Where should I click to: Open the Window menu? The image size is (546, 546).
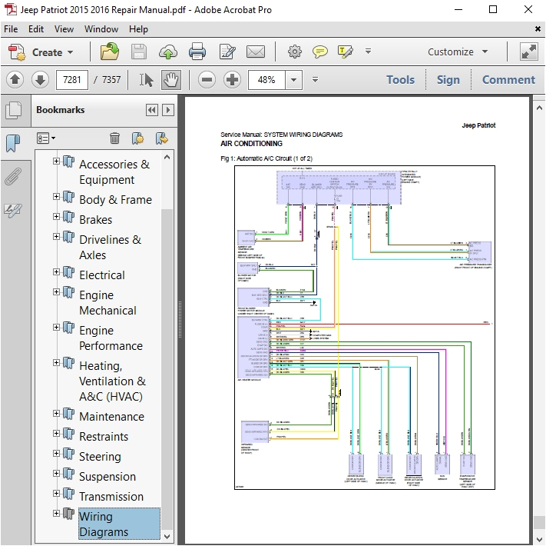pos(101,29)
